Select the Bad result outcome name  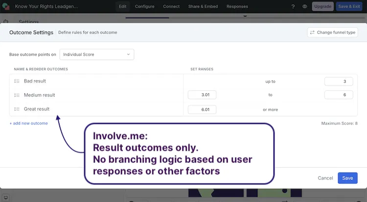(35, 81)
